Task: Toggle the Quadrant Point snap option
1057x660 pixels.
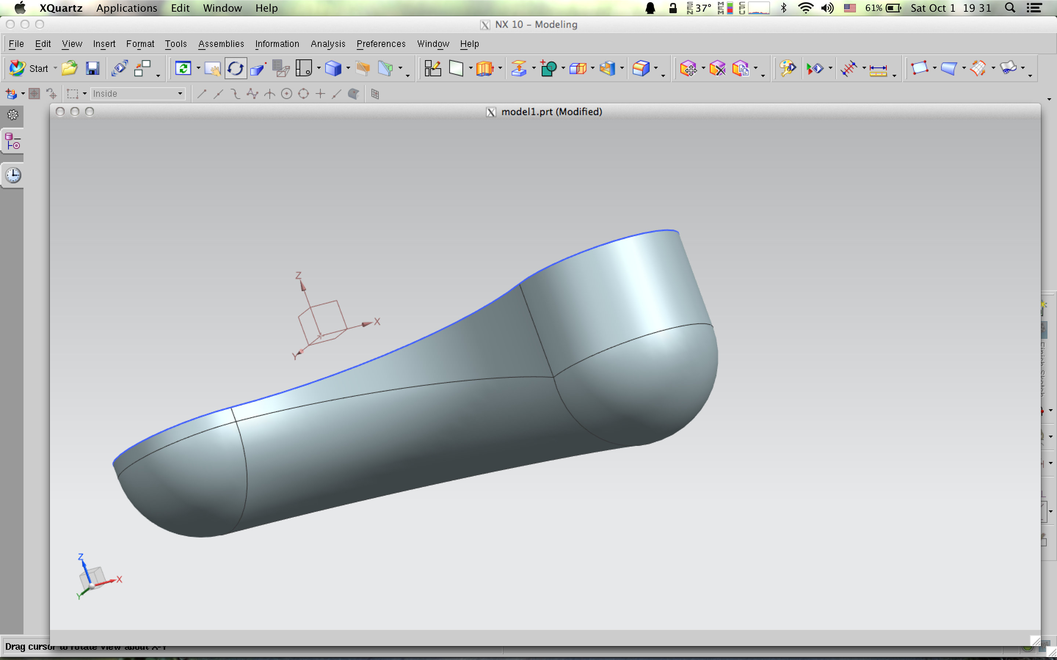Action: pos(304,94)
